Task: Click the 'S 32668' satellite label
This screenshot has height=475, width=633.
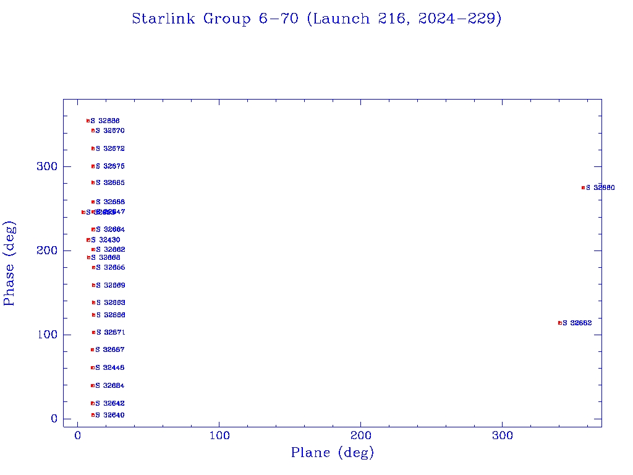Action: pos(105,258)
